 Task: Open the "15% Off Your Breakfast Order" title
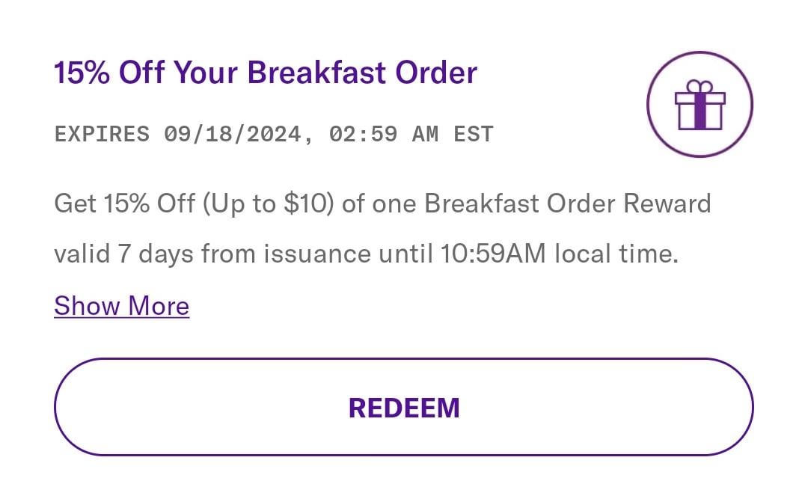(265, 73)
